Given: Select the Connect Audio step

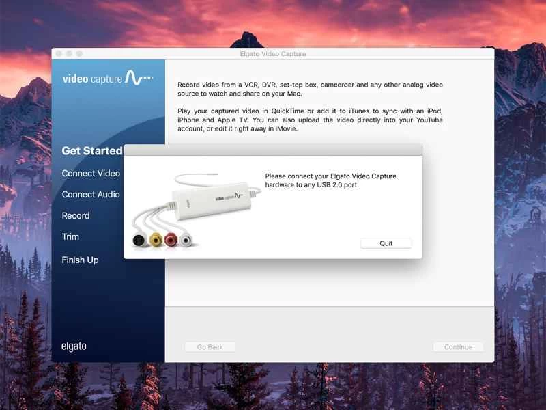Looking at the screenshot, I should point(91,194).
